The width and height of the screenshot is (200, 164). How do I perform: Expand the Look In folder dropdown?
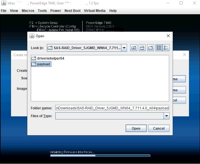coord(124,48)
